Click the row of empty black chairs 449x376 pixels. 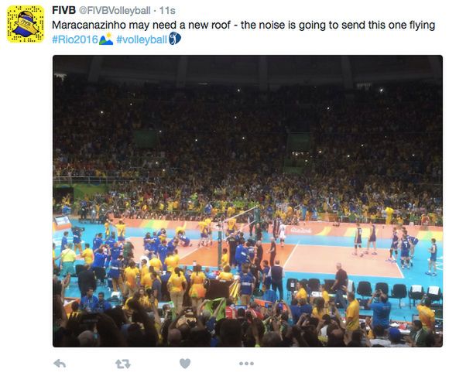point(364,289)
